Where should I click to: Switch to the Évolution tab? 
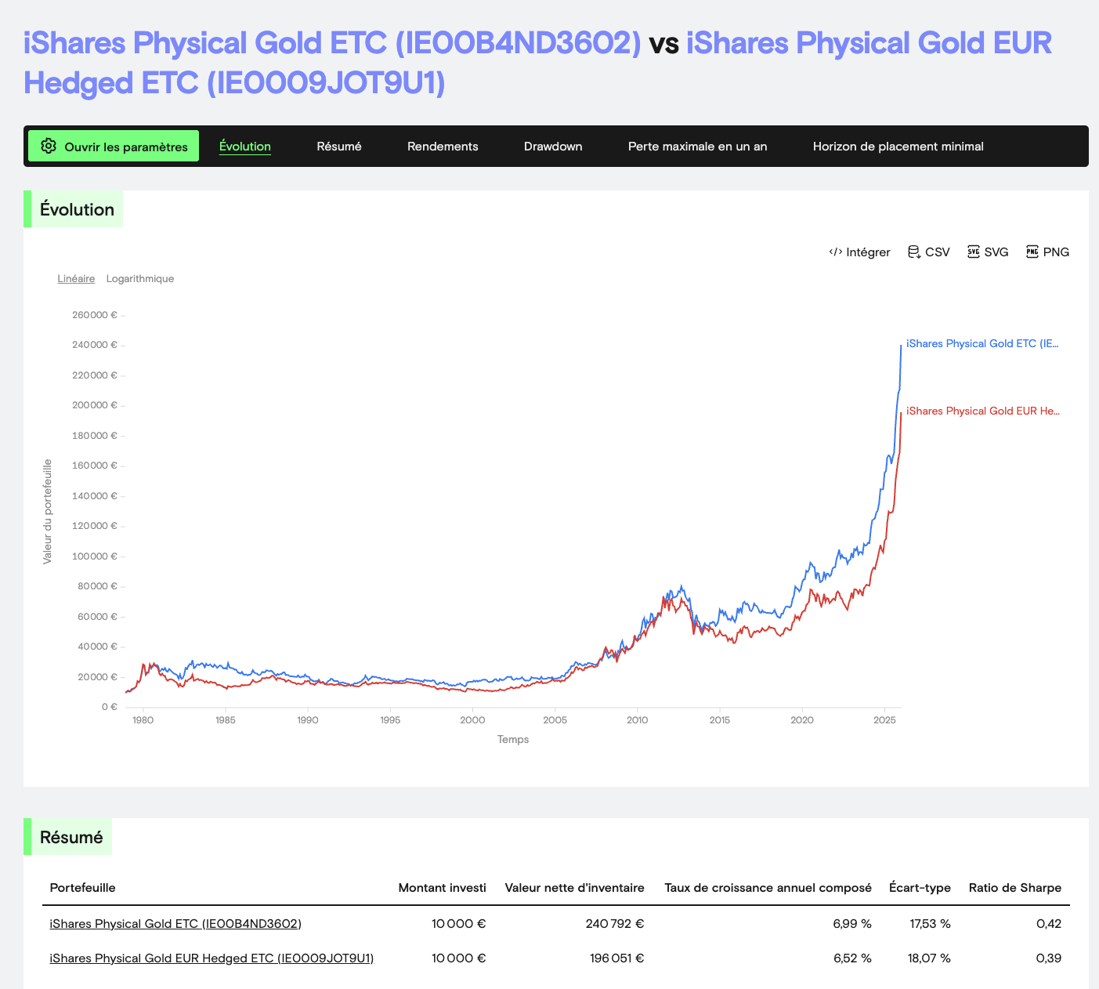[x=245, y=147]
